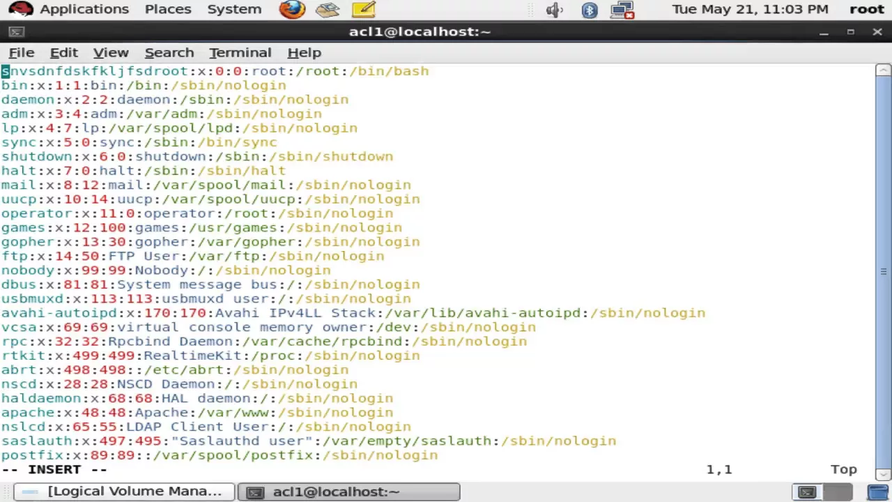Click the volume speaker icon

point(555,10)
